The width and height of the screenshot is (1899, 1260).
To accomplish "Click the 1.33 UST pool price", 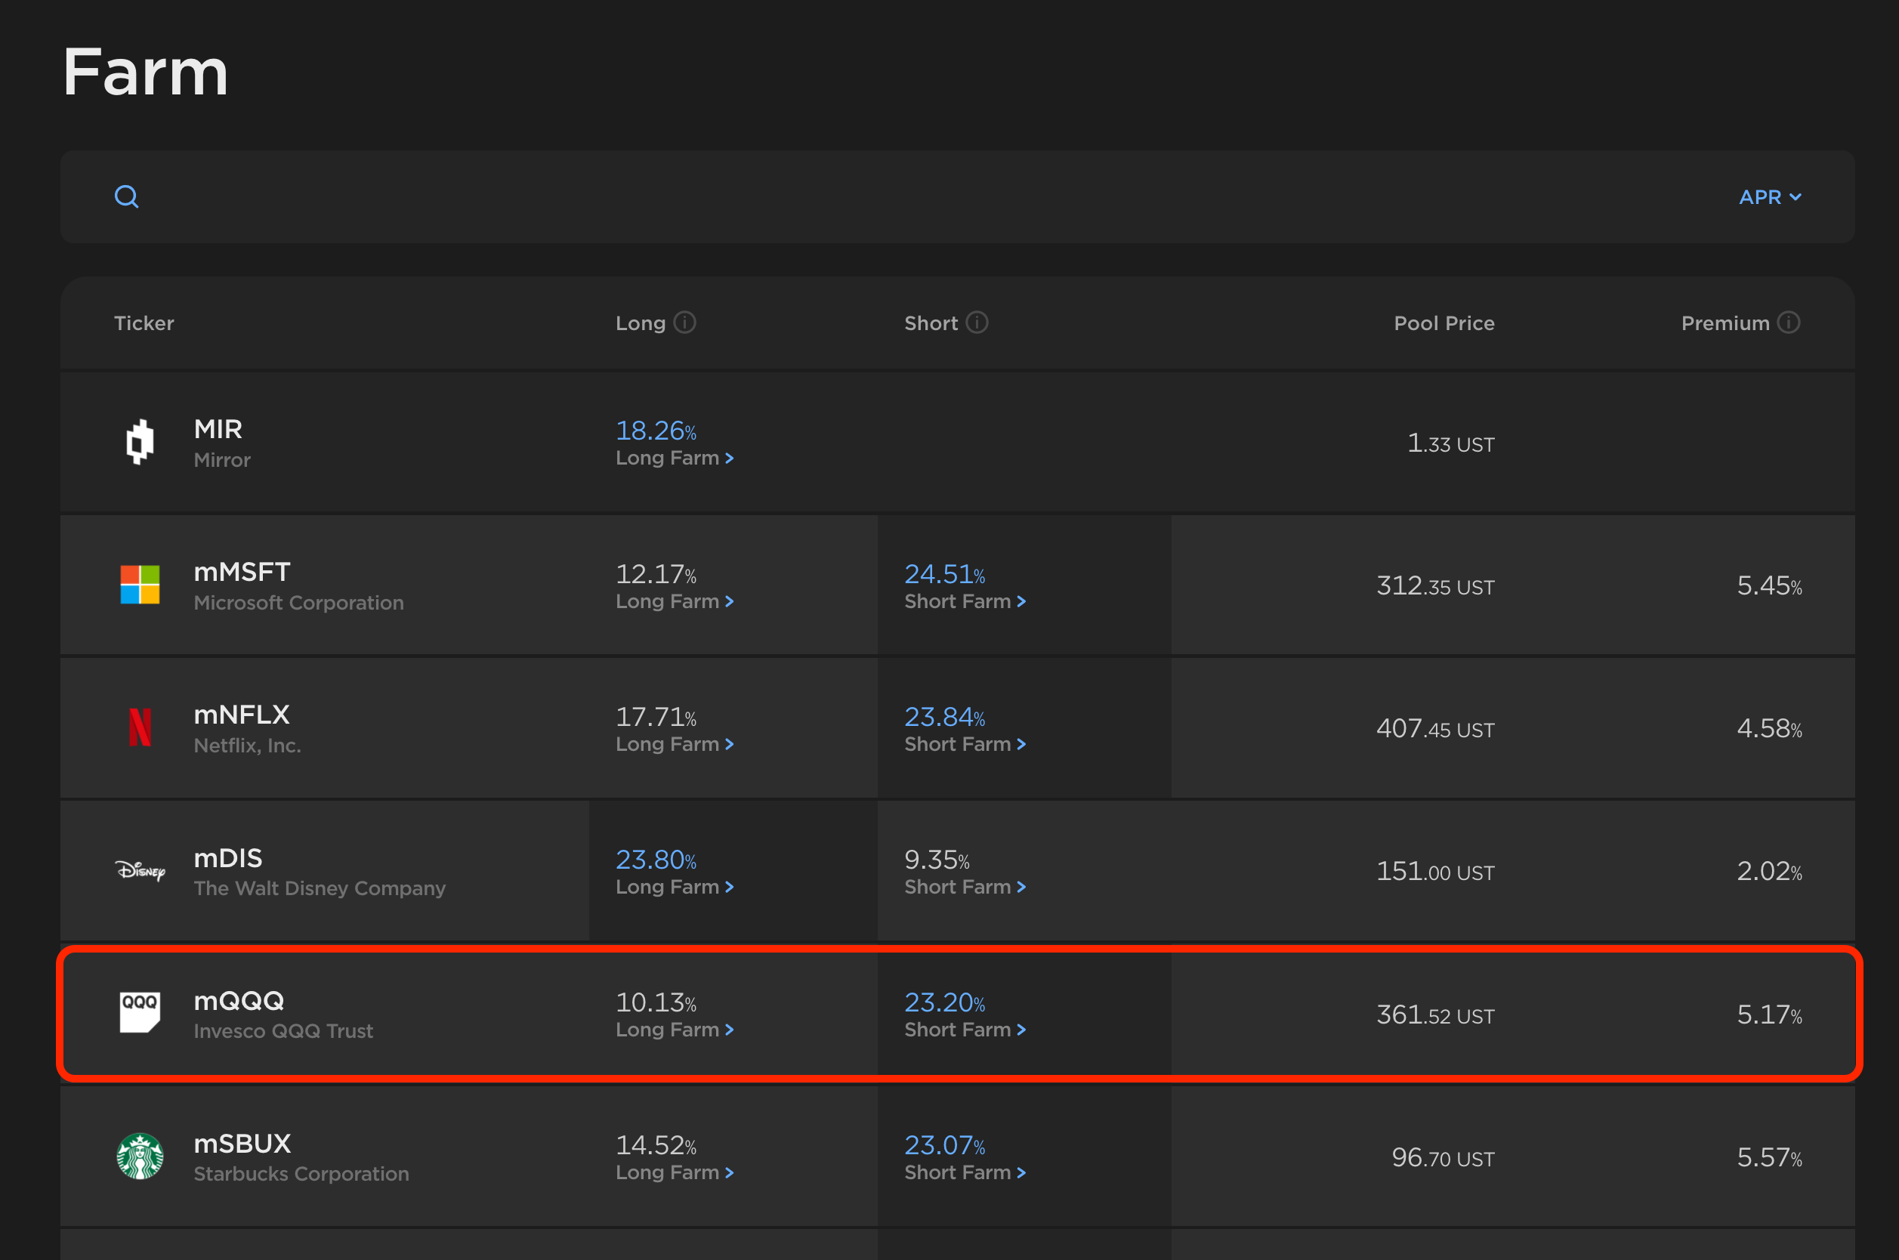I will pyautogui.click(x=1451, y=443).
